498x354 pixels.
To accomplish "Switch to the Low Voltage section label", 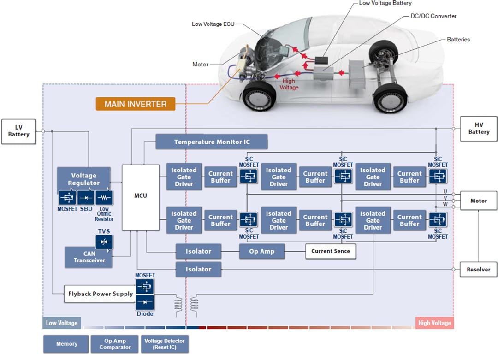I will coord(62,323).
